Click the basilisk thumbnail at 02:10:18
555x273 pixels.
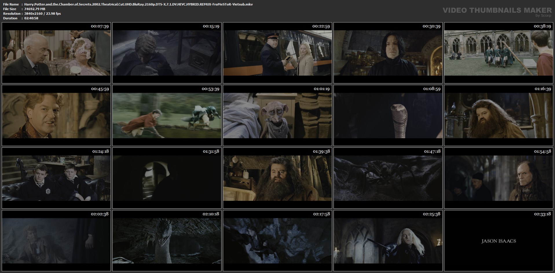(x=167, y=241)
